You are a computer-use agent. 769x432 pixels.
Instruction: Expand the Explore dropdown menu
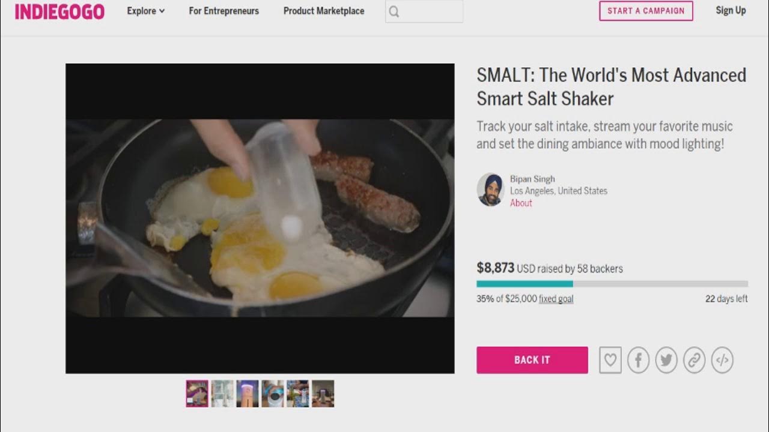click(x=145, y=11)
